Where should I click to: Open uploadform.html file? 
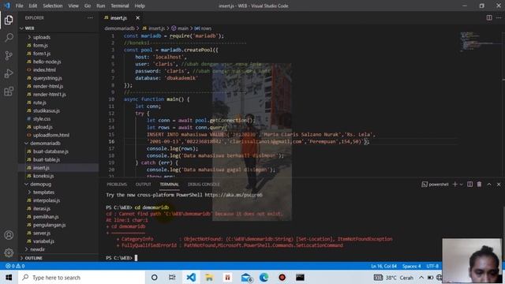pyautogui.click(x=50, y=135)
